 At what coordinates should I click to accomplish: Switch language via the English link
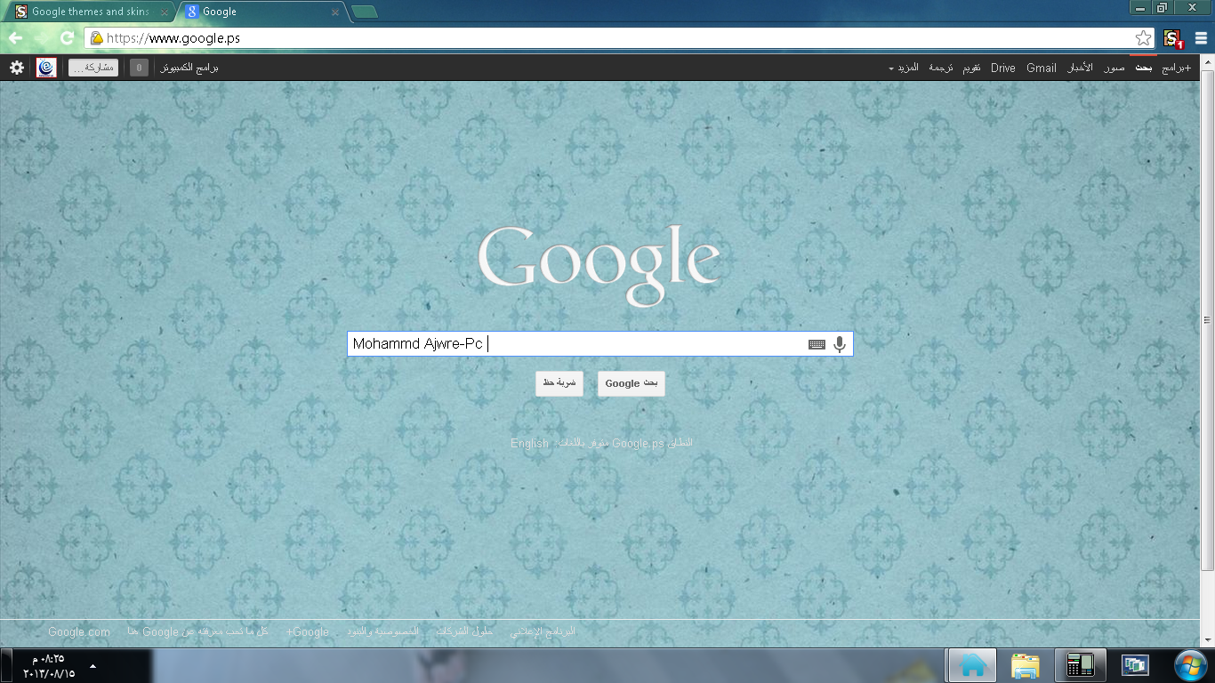[529, 443]
